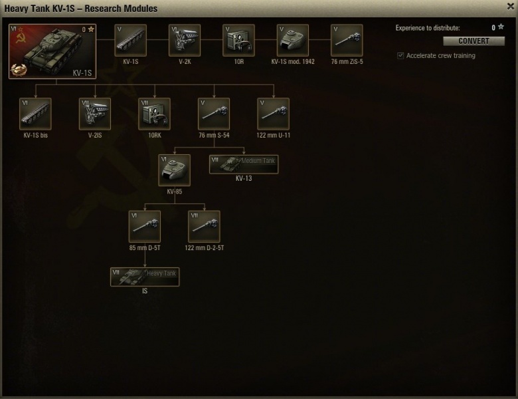Open the IS heavy tank node
518x399 pixels.
point(145,277)
